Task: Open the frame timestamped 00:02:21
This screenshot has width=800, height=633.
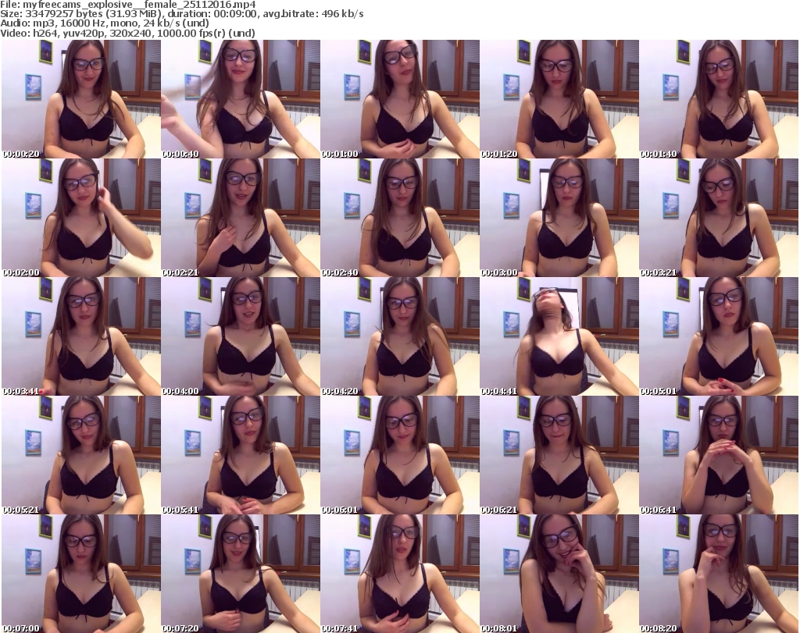Action: pyautogui.click(x=241, y=218)
